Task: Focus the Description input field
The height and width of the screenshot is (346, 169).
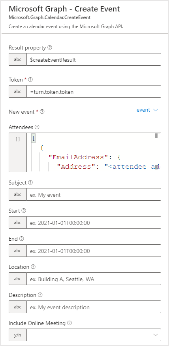Action: point(94,307)
